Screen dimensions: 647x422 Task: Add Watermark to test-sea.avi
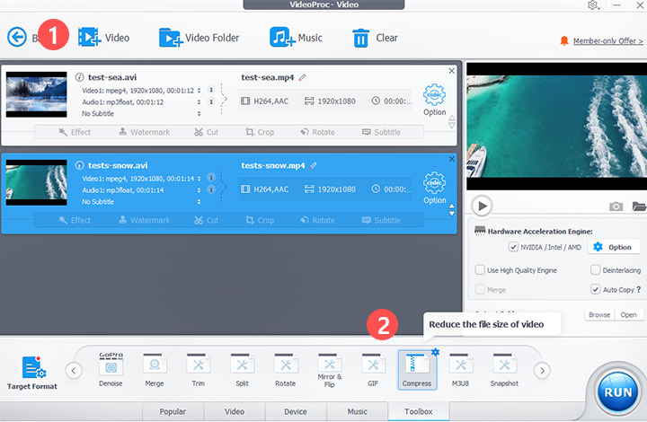(x=145, y=132)
